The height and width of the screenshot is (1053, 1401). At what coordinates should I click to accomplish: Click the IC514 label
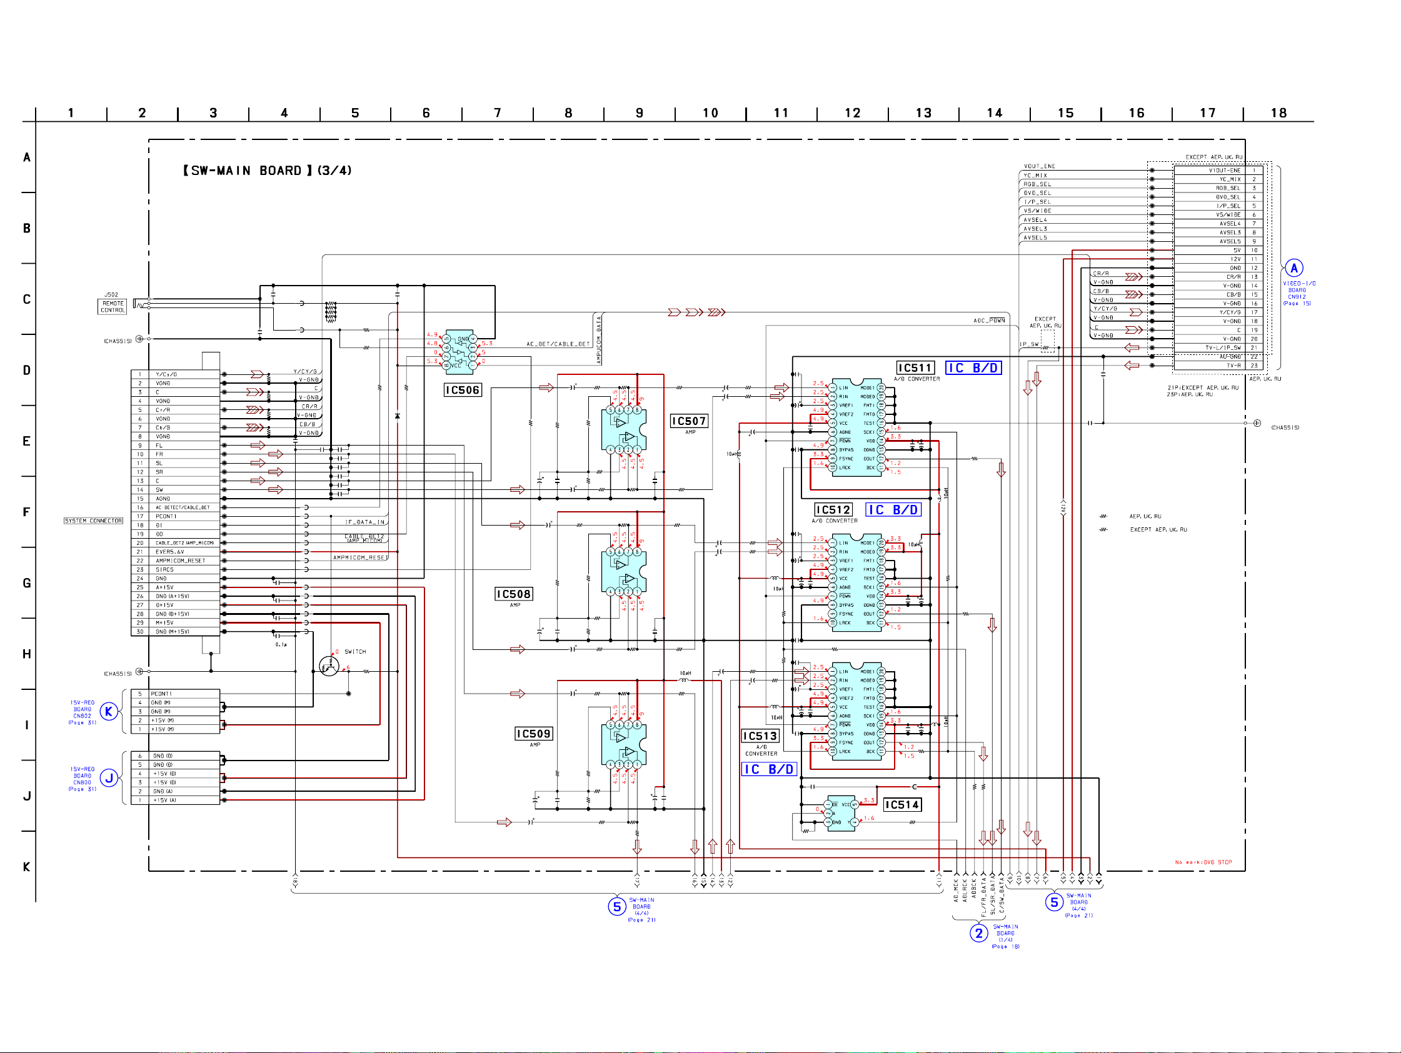pos(903,805)
